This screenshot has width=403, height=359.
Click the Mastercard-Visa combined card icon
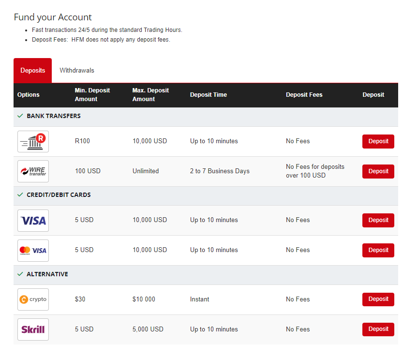coord(33,250)
